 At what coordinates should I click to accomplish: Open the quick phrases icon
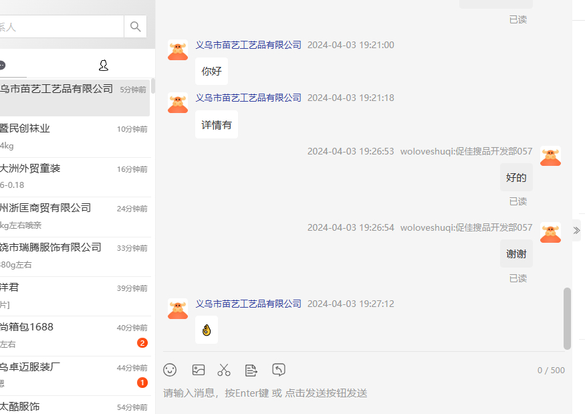click(x=251, y=370)
